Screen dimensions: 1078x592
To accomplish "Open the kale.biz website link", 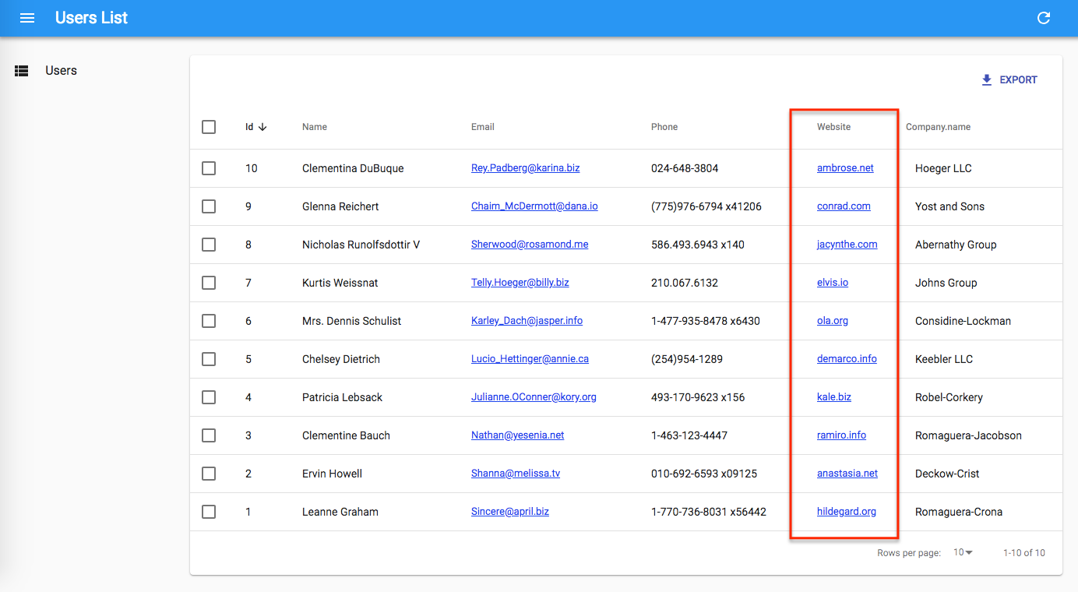I will coord(834,397).
